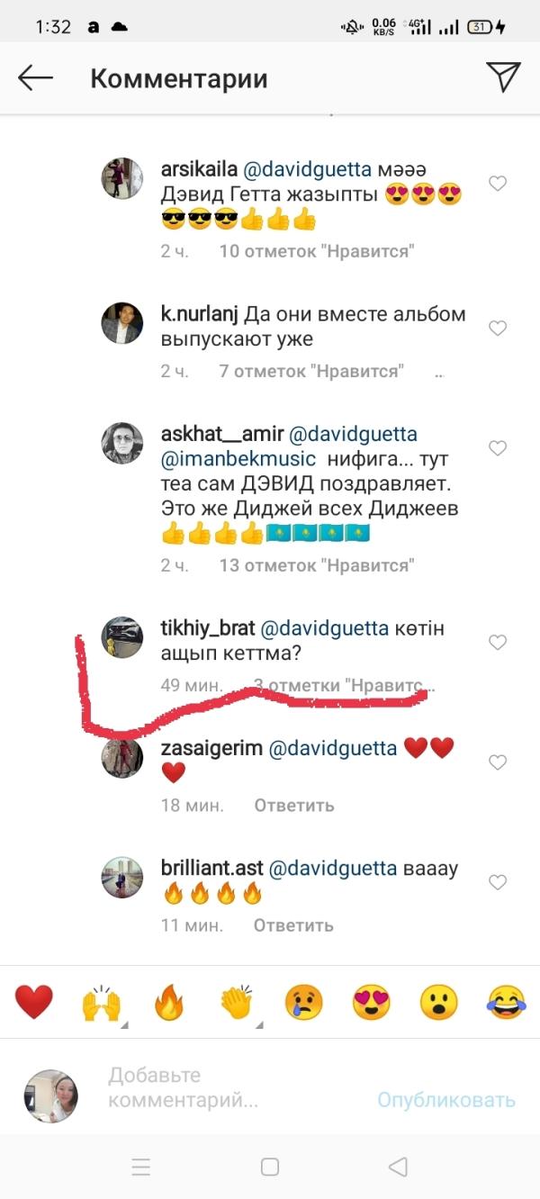Like arsikaila's comment with heart
Viewport: 540px width, 1199px height.
497,184
